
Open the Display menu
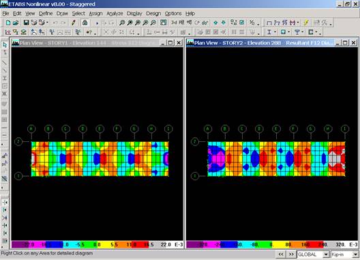[134, 14]
